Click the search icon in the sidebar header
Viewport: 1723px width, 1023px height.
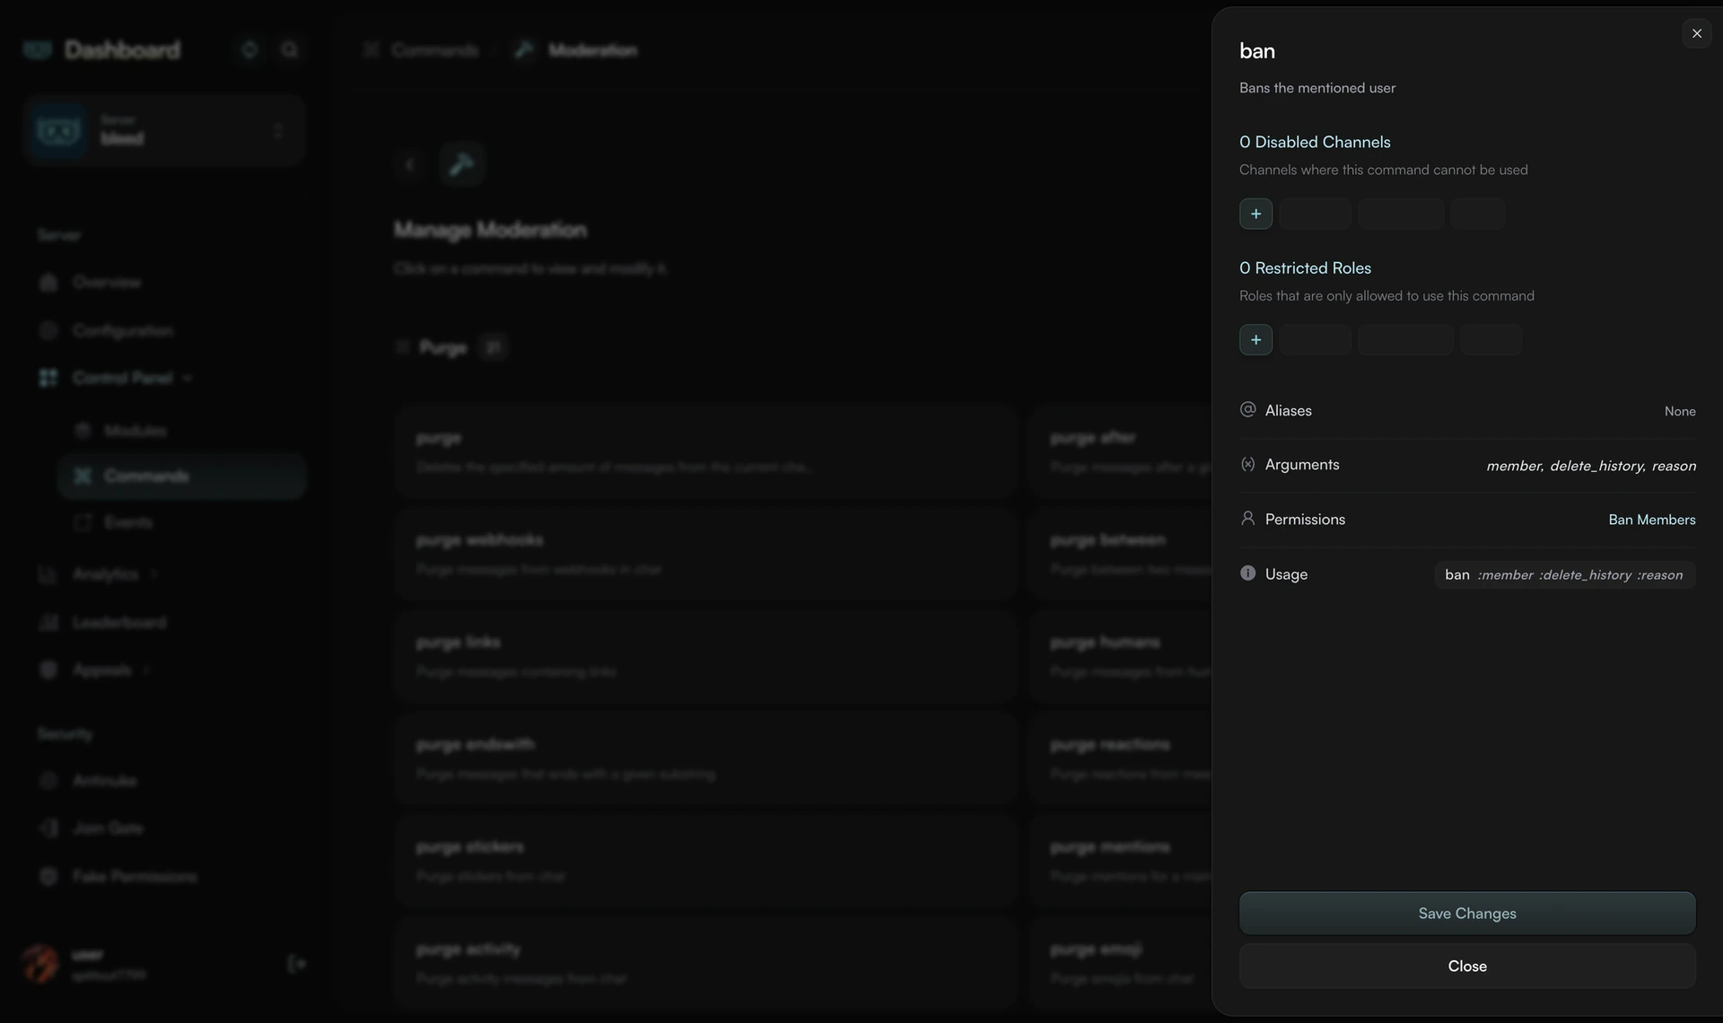coord(289,49)
